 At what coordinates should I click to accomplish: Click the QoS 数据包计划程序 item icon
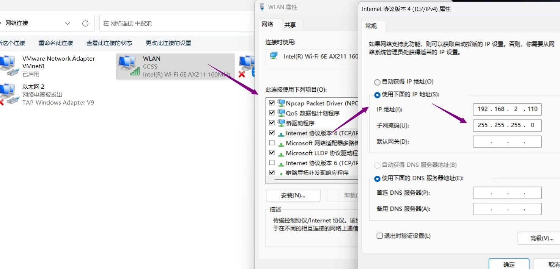point(281,113)
